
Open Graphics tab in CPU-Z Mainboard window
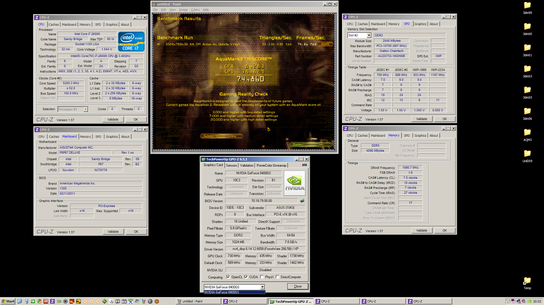(x=112, y=137)
